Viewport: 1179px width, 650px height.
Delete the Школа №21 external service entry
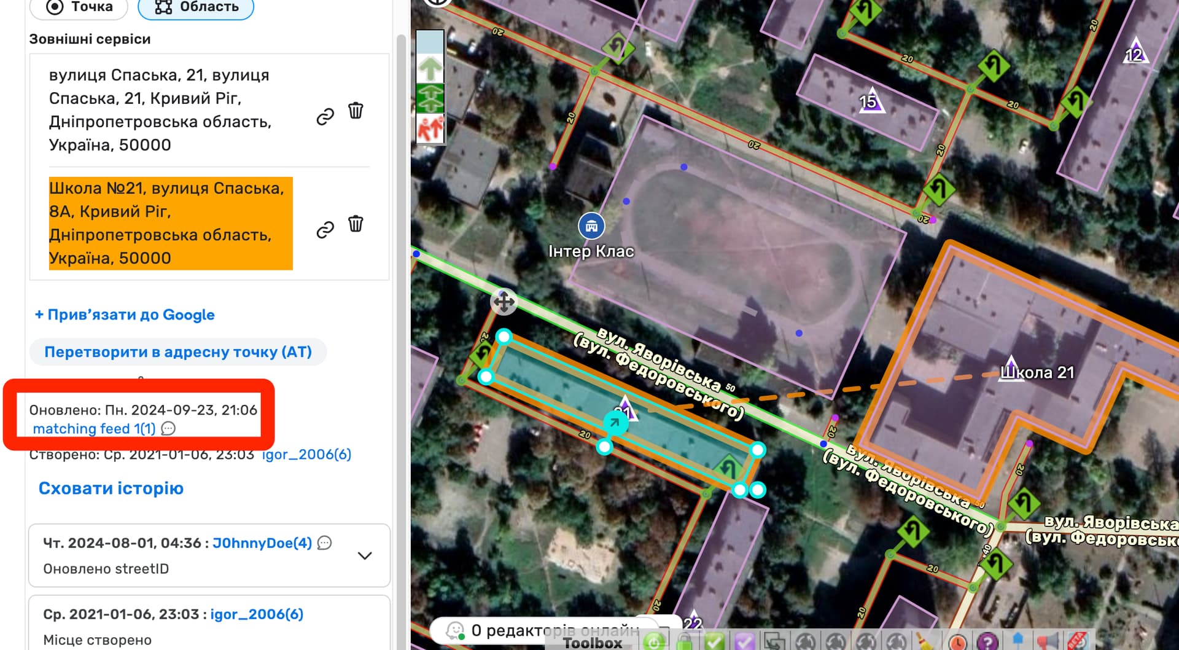tap(356, 224)
